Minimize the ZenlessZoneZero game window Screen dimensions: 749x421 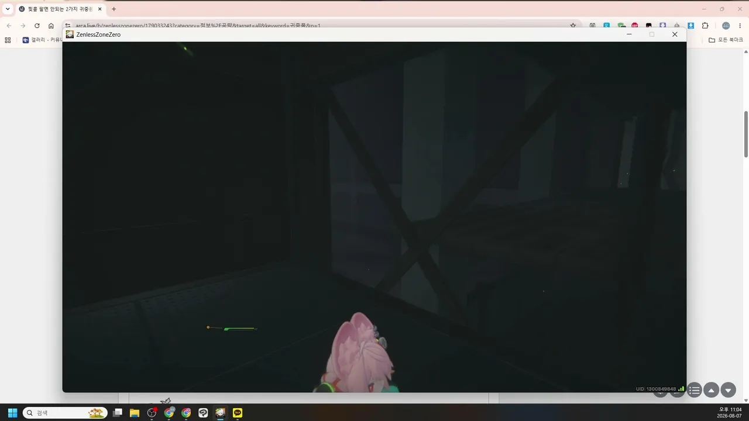tap(629, 34)
